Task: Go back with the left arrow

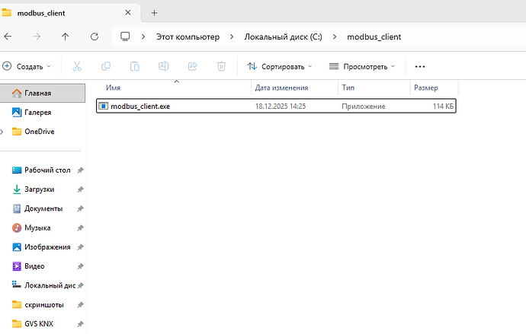Action: [x=8, y=37]
